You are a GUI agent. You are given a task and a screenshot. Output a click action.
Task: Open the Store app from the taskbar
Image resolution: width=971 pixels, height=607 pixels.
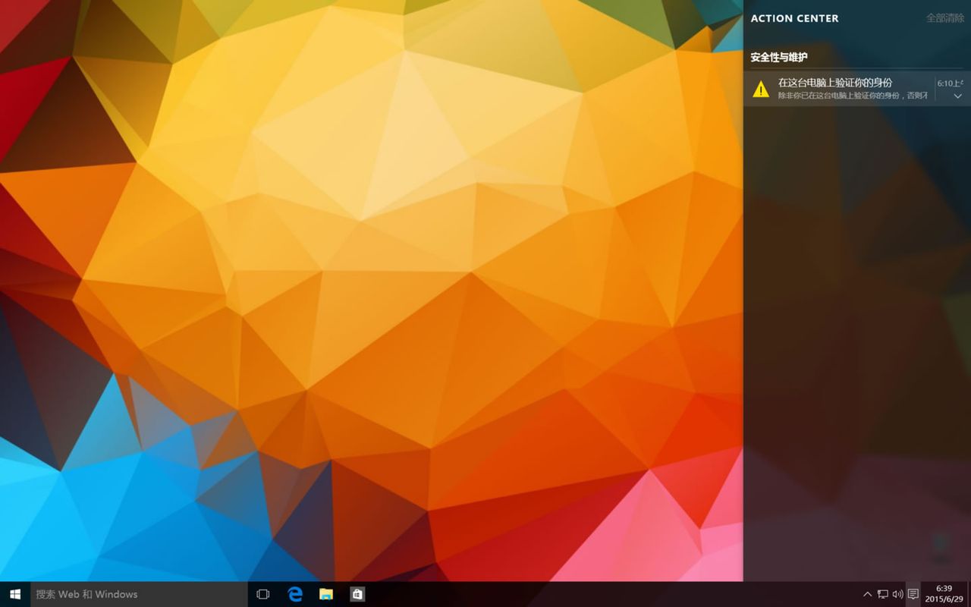[357, 594]
